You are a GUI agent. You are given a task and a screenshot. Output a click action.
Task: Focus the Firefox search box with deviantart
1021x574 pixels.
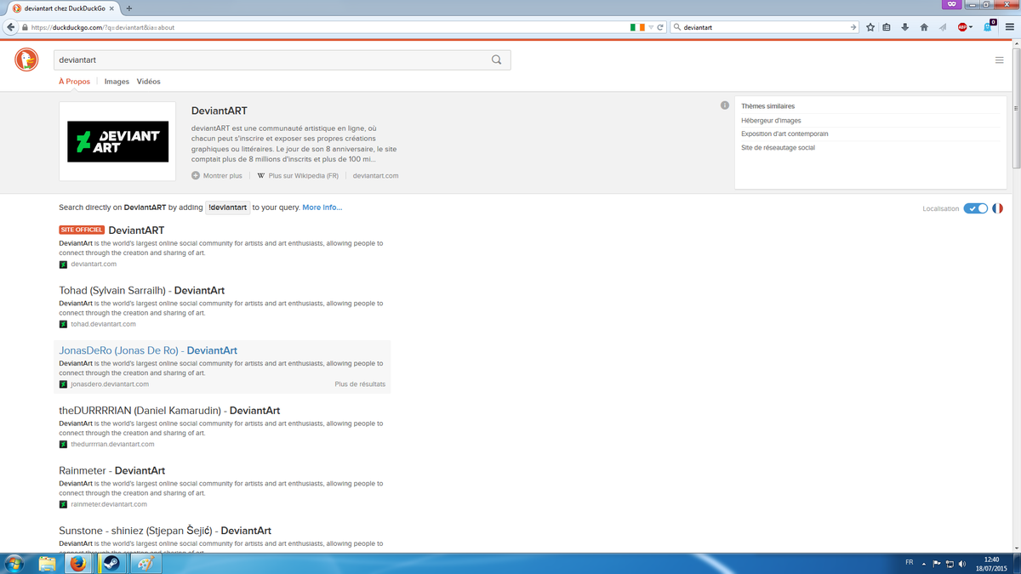pyautogui.click(x=762, y=27)
